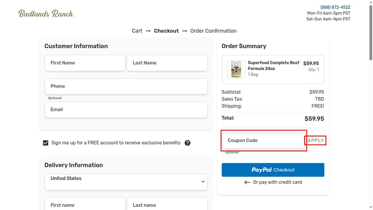Click the help question mark icon

187,143
